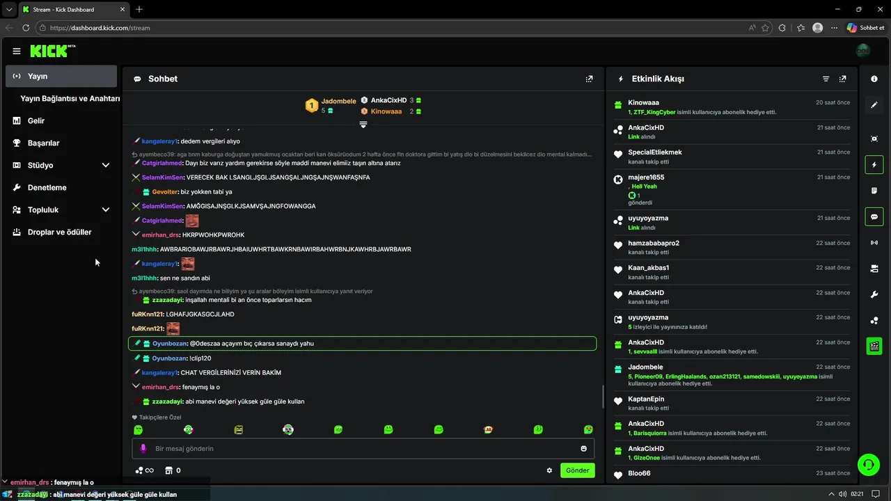The width and height of the screenshot is (891, 501).
Task: Click Kinowaaa on the gift leaderboard
Action: 386,111
